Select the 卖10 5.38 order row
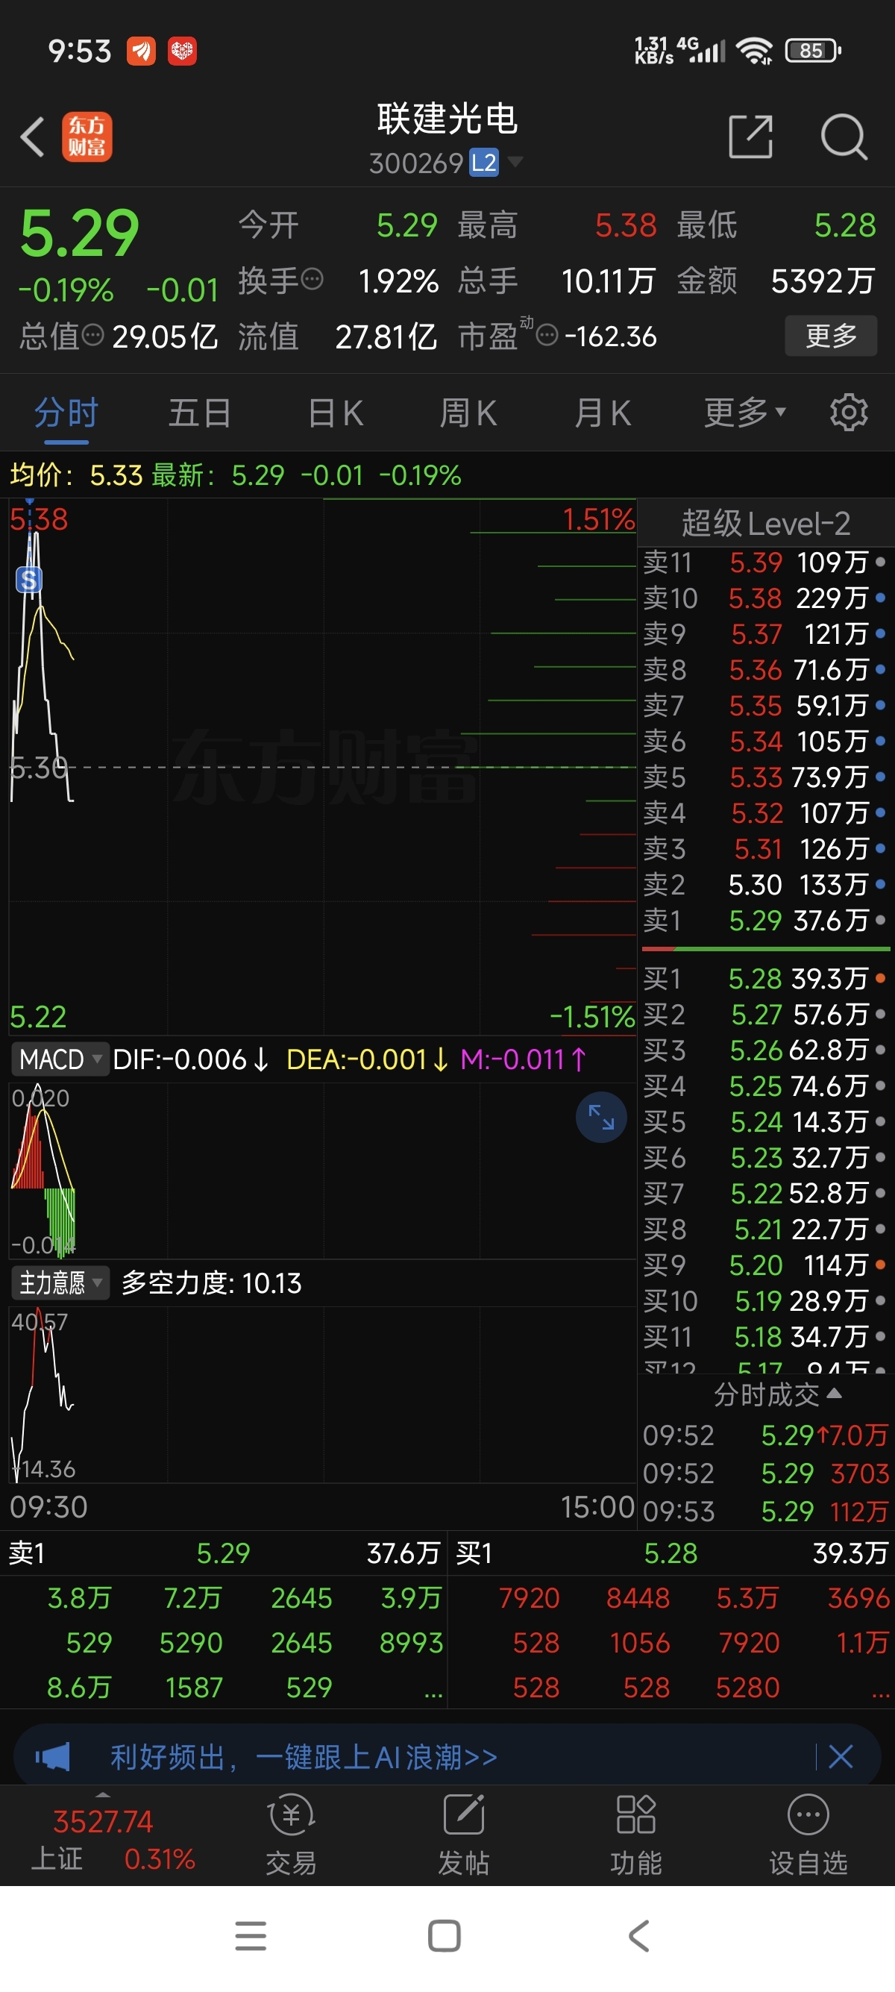This screenshot has width=895, height=1992. (x=764, y=598)
